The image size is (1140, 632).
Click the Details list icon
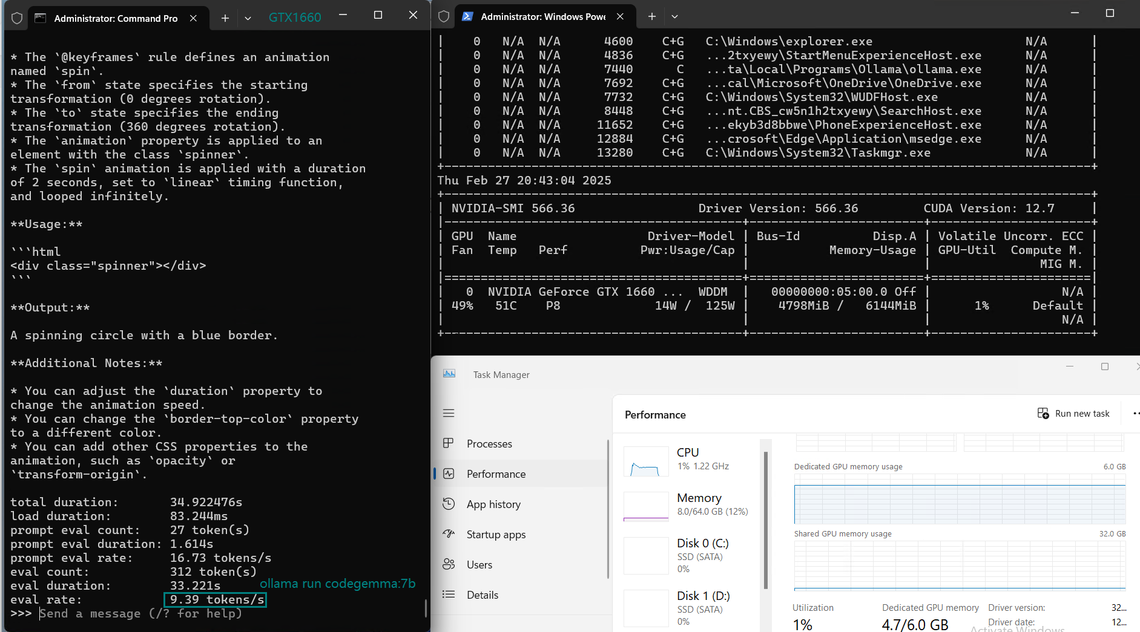[449, 595]
